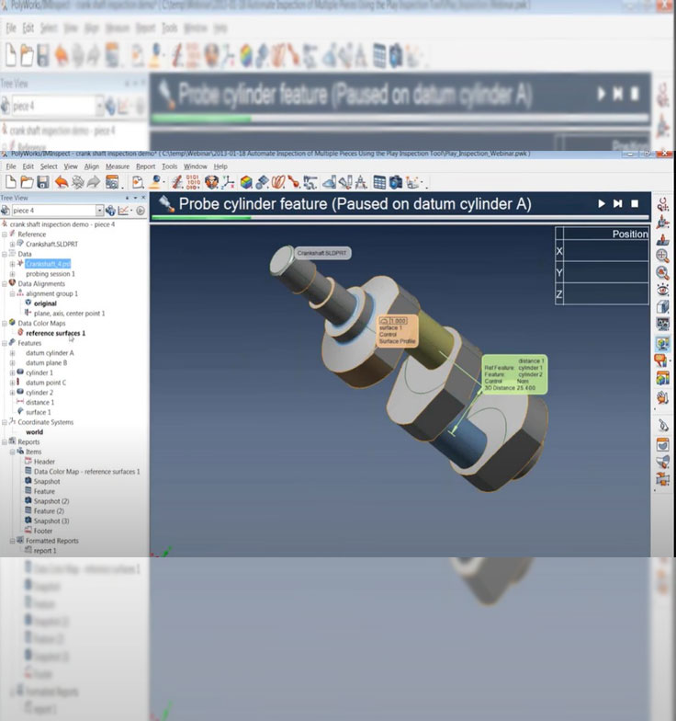Viewport: 676px width, 721px height.
Task: Click the red loops scan toolbar icon
Action: pos(277,182)
